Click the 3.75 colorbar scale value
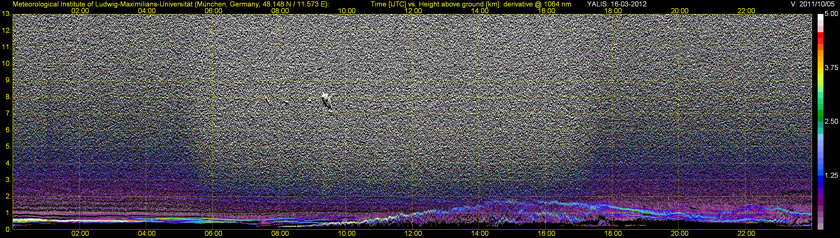 tap(831, 68)
